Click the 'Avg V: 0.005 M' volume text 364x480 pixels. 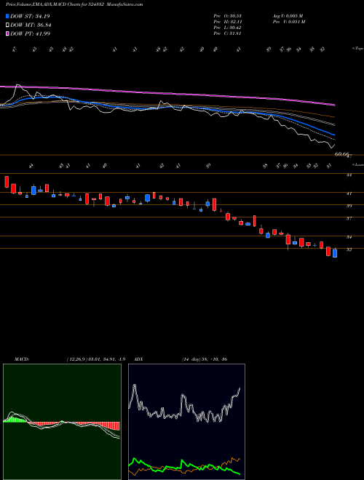288,16
